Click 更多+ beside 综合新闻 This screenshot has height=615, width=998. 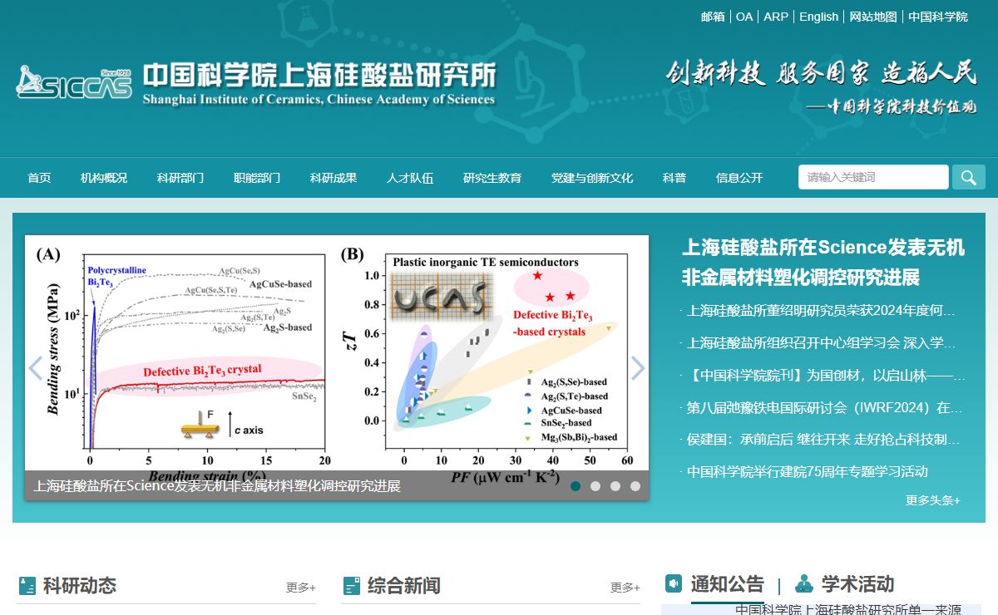pos(625,588)
